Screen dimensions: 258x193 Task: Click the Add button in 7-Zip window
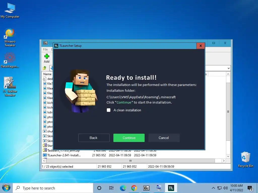coord(47,58)
